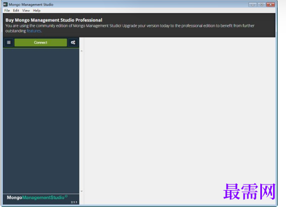Open the settings gears icon

[73, 42]
